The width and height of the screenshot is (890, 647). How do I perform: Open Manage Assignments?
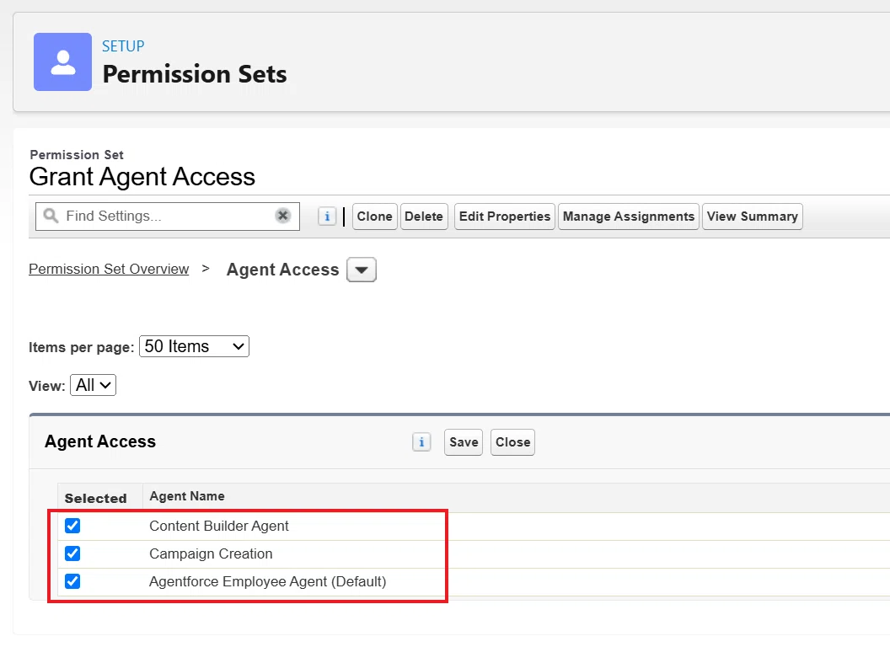629,217
